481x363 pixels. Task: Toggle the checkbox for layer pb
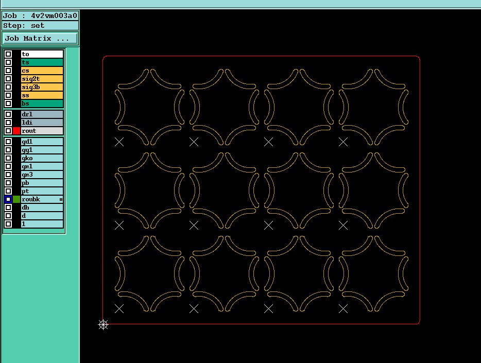click(8, 183)
